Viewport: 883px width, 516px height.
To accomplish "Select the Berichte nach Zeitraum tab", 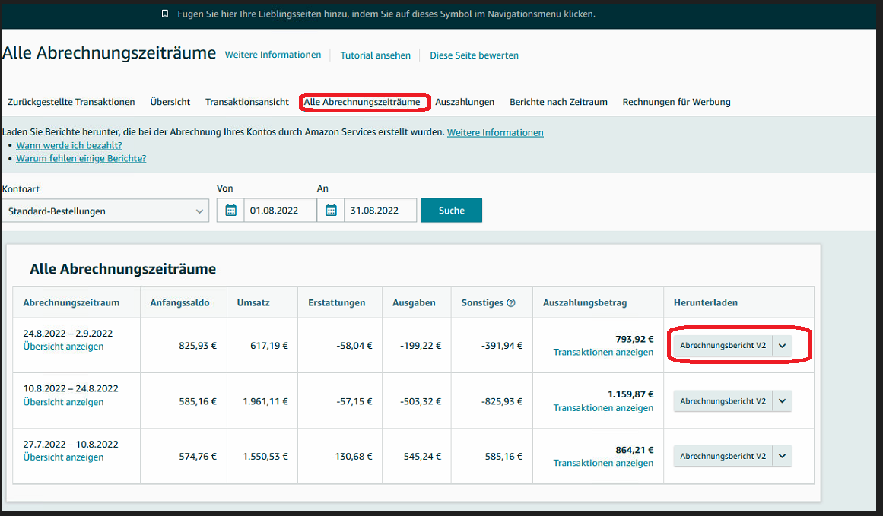I will click(558, 102).
